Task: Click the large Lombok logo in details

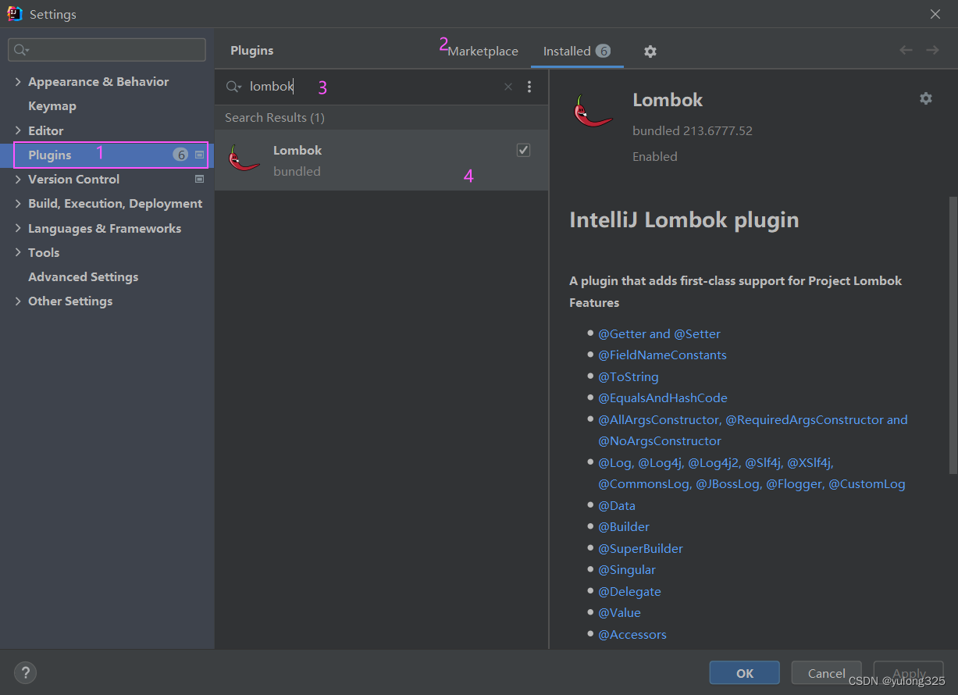Action: tap(593, 111)
